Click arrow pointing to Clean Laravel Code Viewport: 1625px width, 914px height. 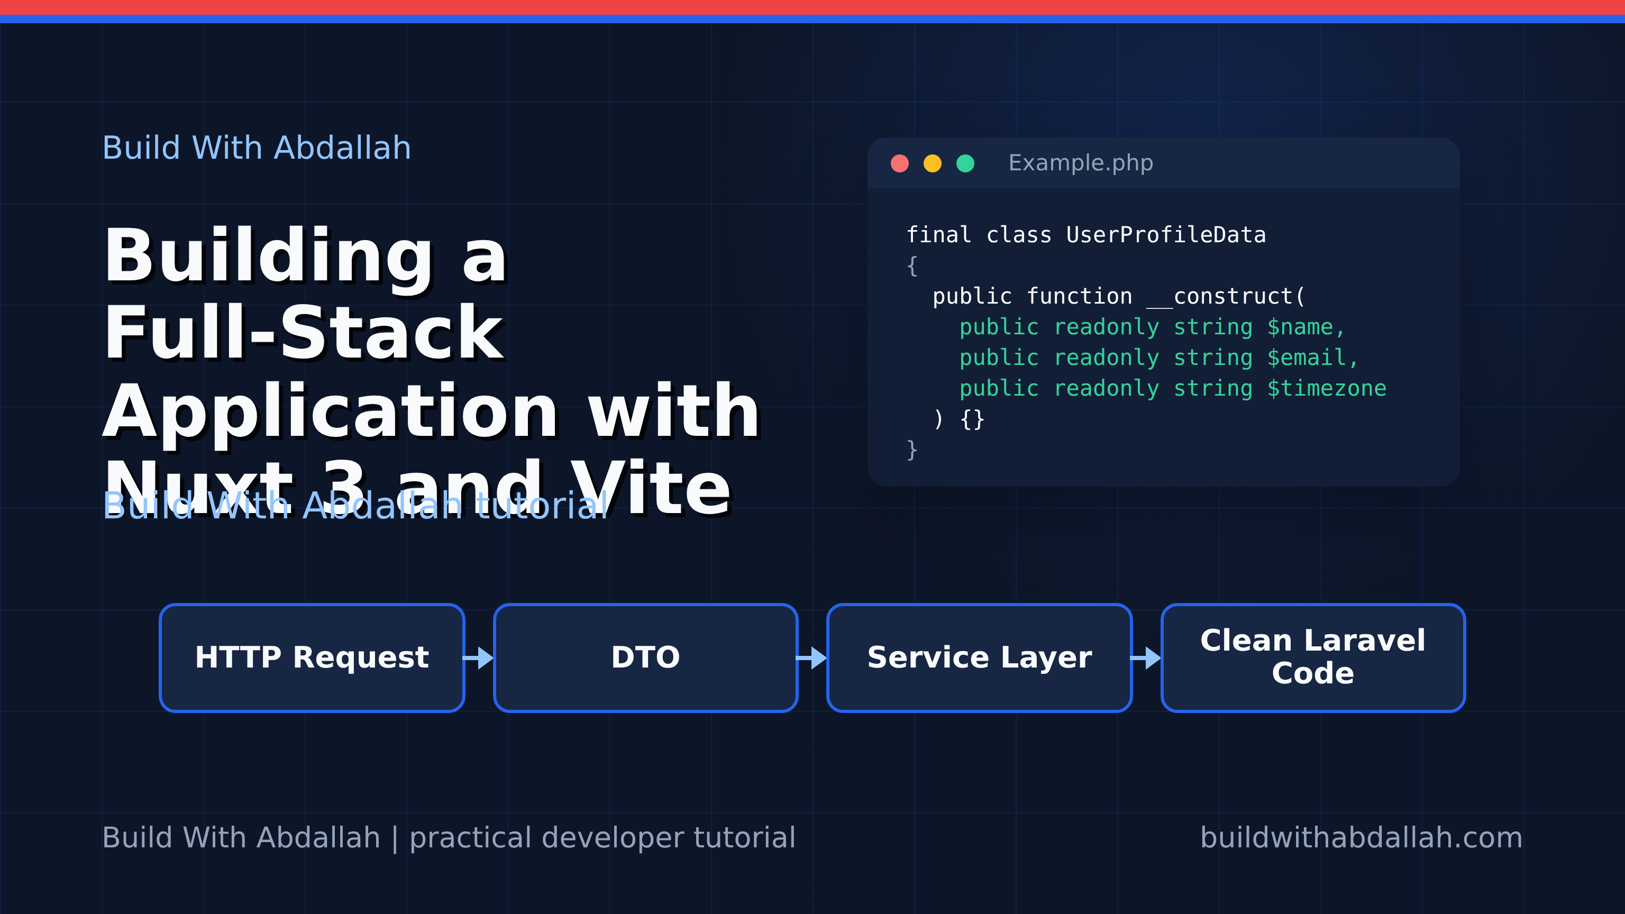point(1146,658)
